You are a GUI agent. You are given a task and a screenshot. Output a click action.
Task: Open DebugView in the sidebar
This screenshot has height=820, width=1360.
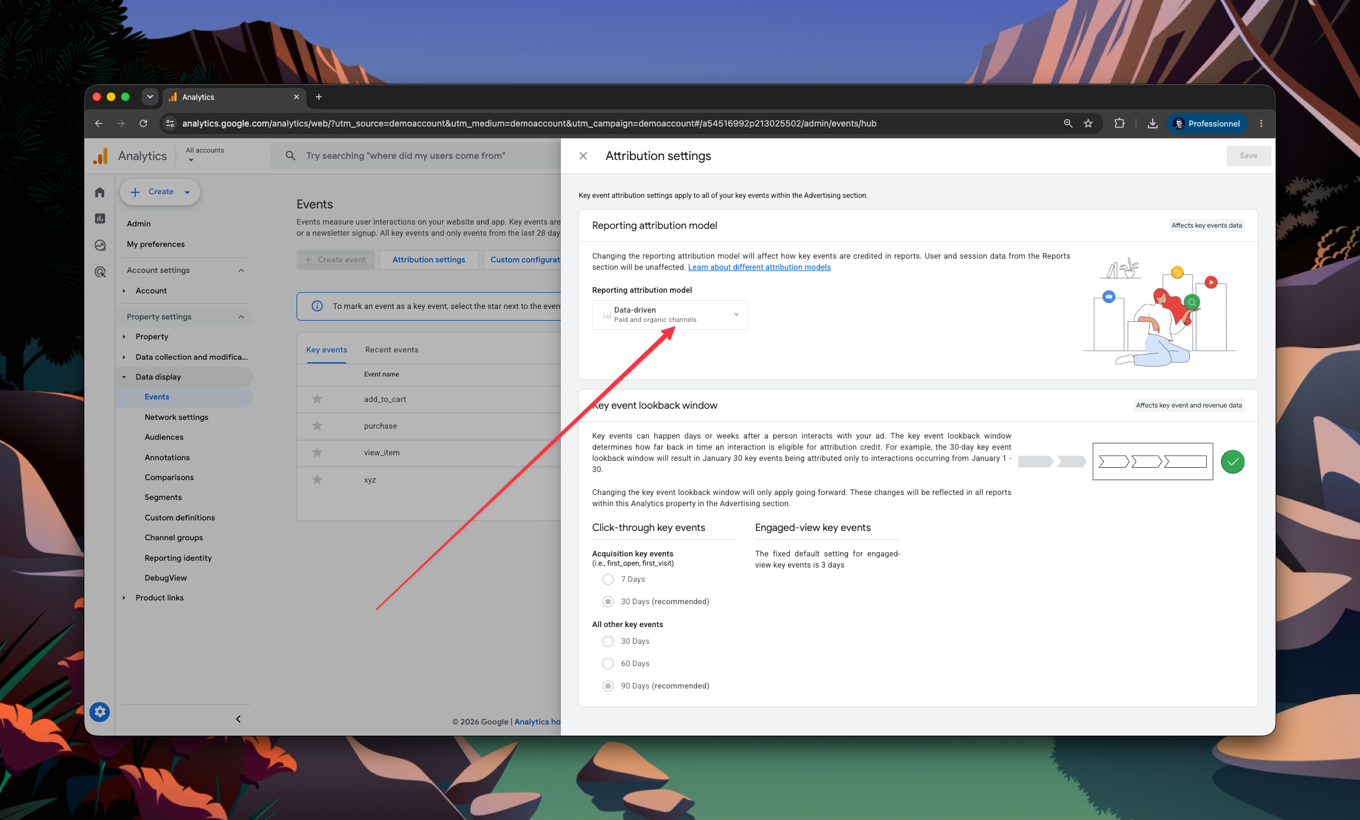click(166, 578)
